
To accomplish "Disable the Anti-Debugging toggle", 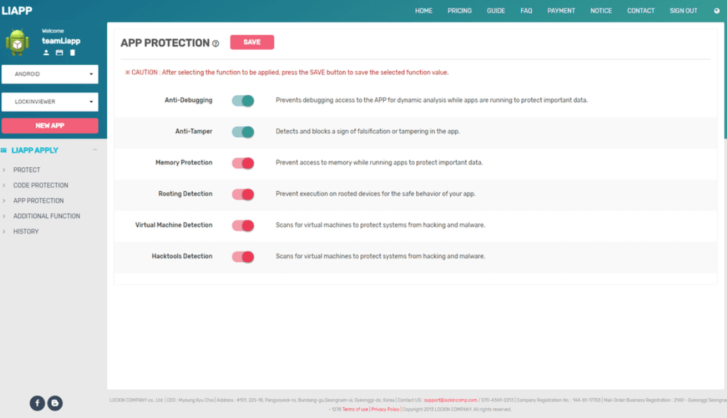I will coord(243,101).
